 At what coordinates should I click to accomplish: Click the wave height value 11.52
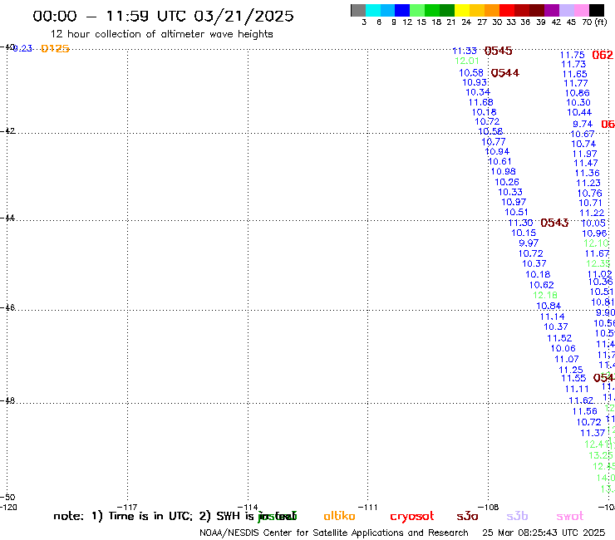click(x=559, y=338)
